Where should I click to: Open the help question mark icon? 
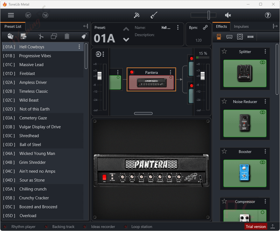(x=268, y=15)
